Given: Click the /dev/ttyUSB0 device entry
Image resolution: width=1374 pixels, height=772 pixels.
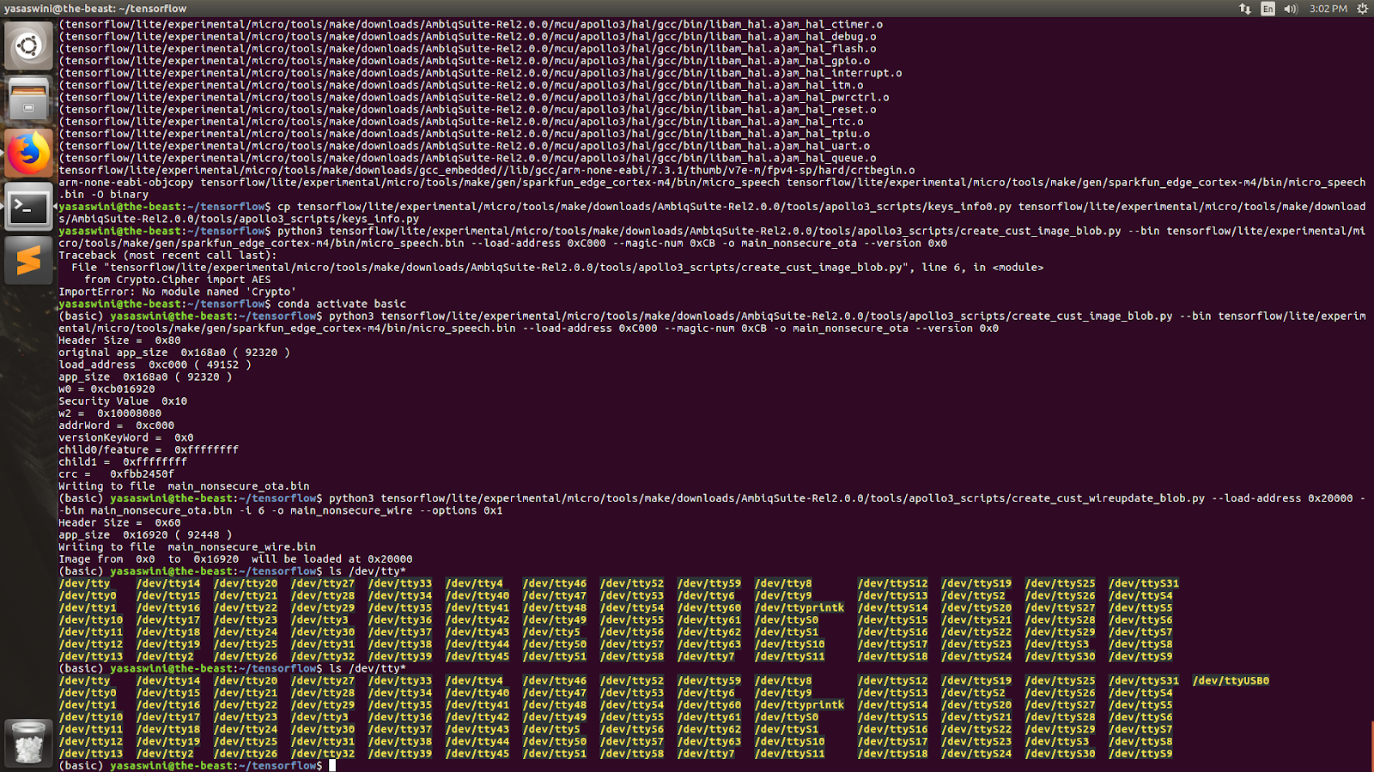Looking at the screenshot, I should [x=1231, y=681].
